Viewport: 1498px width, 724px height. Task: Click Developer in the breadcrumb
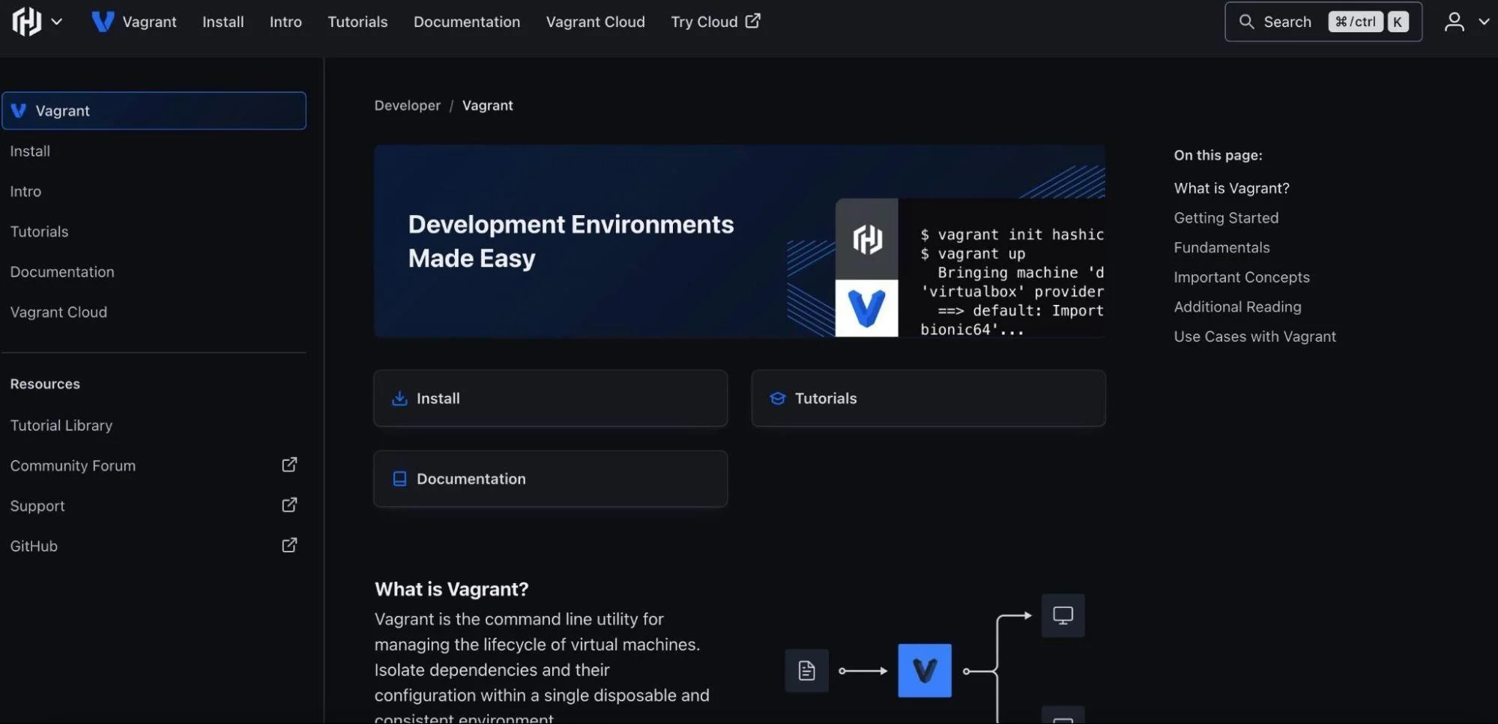408,106
